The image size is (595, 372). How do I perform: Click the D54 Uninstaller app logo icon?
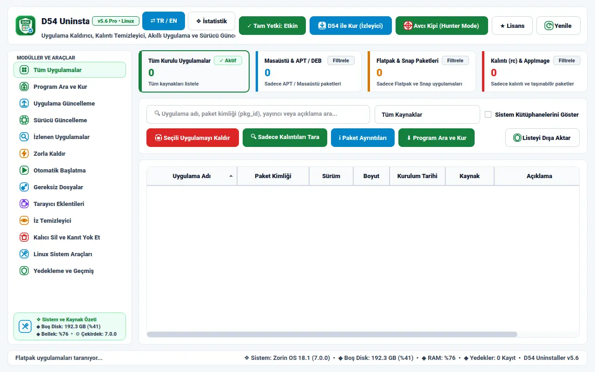click(x=25, y=26)
